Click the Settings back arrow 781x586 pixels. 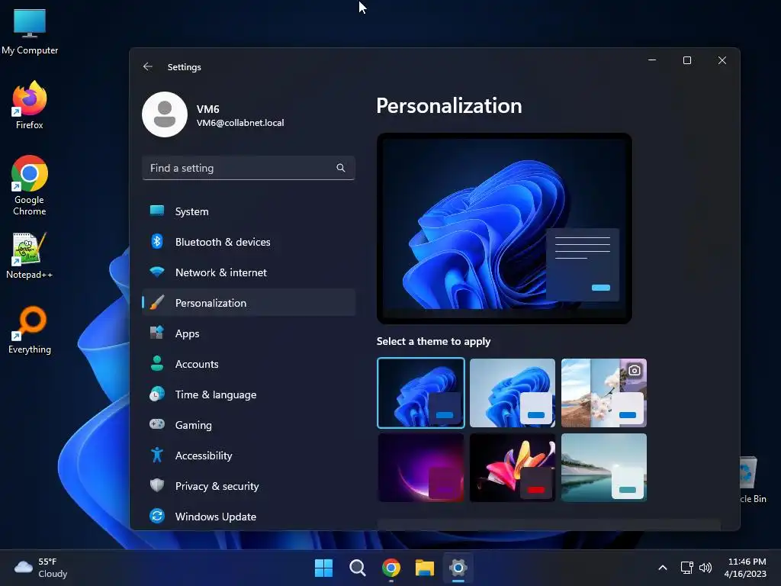[x=147, y=67]
